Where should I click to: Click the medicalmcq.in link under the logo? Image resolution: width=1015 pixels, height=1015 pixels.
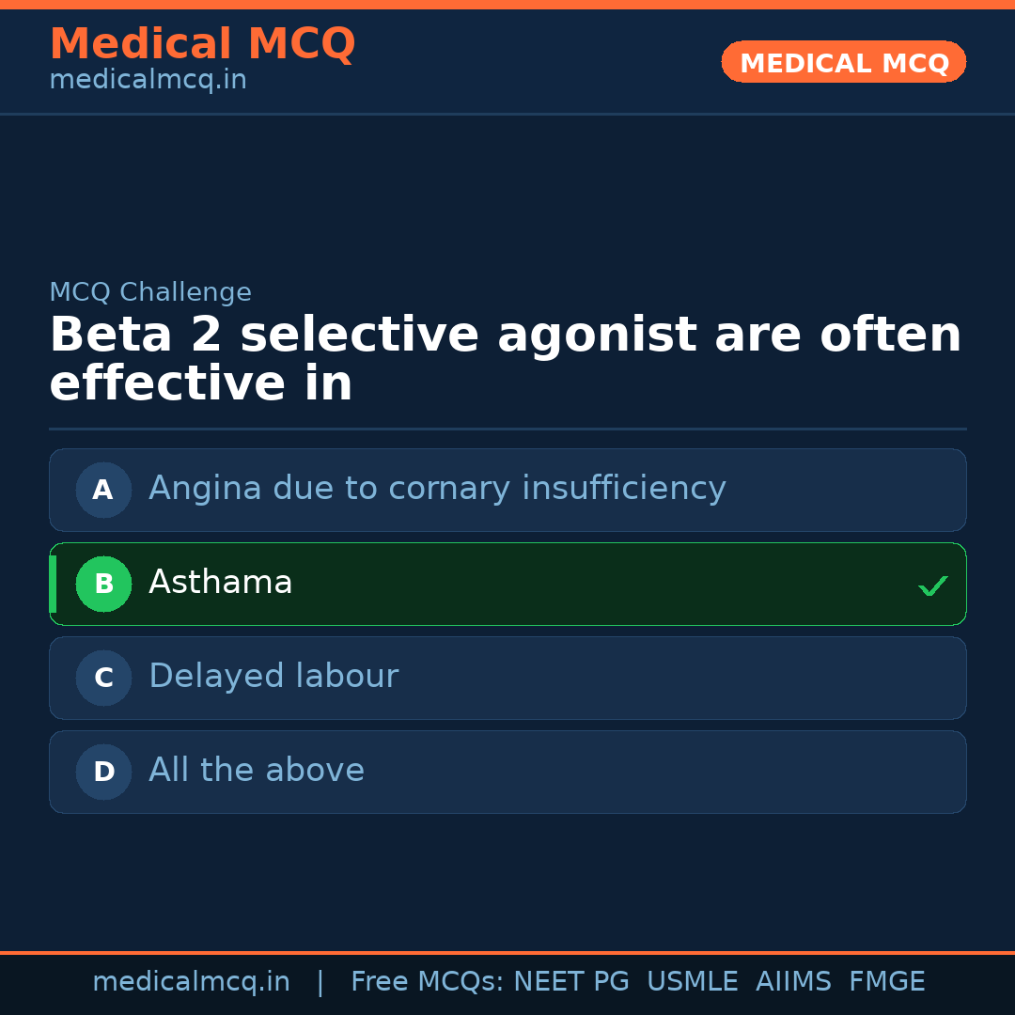(x=148, y=79)
